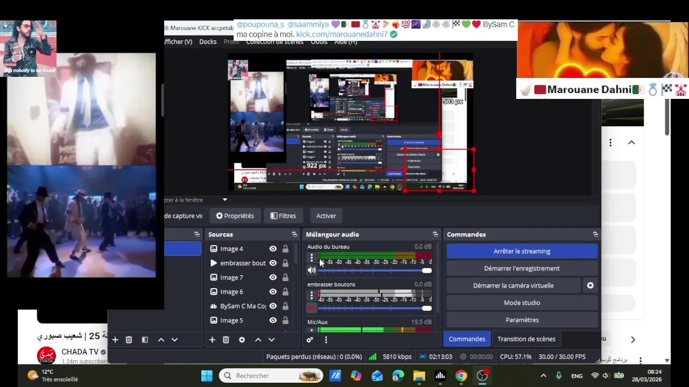Click Démarrer l'enregistrement
Screen dimensions: 689x387
(522, 268)
